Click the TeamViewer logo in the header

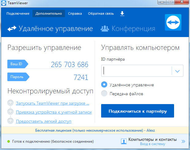coord(173,22)
